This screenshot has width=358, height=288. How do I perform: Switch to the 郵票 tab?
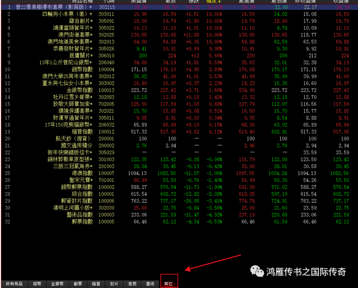tap(78, 284)
